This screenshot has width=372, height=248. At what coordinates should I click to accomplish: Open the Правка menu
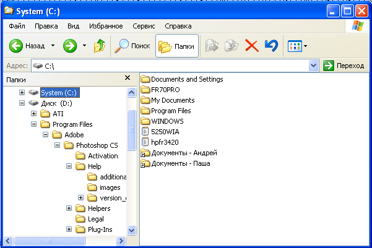click(46, 26)
